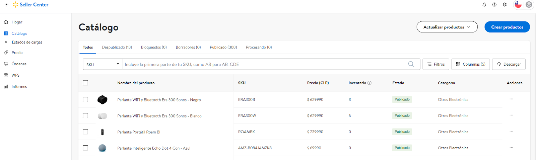Open the Precio link in the sidebar
The height and width of the screenshot is (160, 536).
17,53
